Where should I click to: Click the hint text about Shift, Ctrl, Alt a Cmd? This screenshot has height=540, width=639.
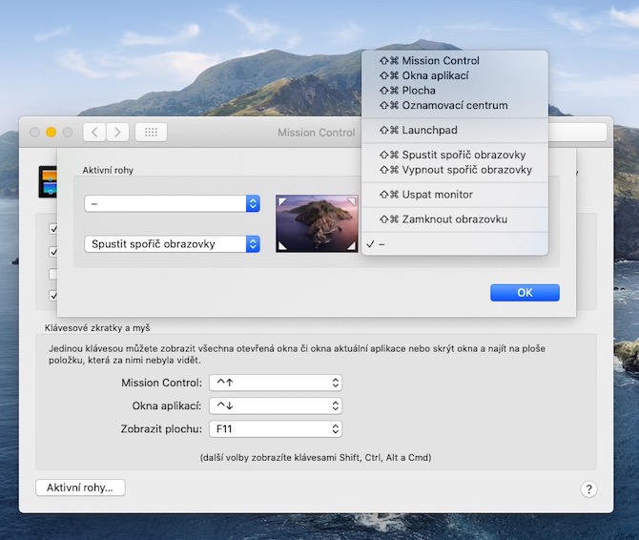316,458
